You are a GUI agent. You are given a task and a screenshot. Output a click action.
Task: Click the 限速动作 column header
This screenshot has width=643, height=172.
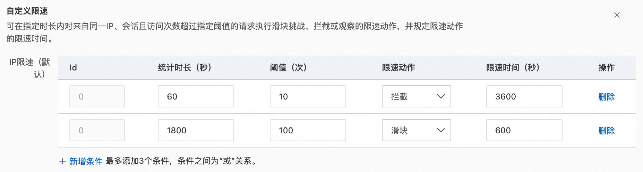(x=398, y=68)
